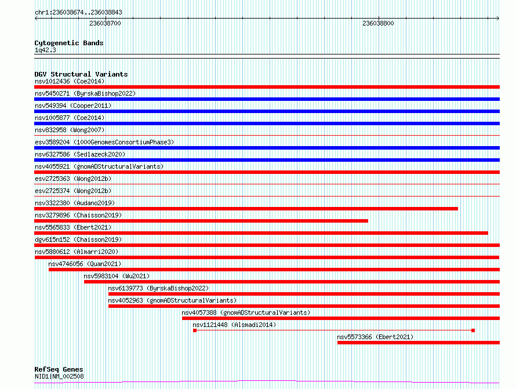Click the chr1:236038674..236038843 coordinates
The height and width of the screenshot is (389, 516).
[x=78, y=12]
